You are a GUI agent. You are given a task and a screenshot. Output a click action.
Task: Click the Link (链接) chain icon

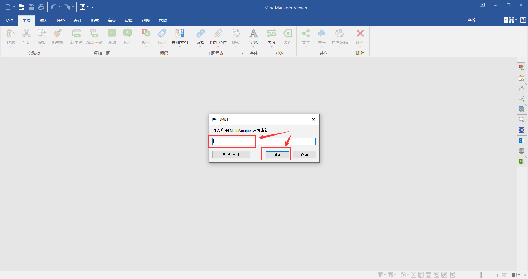coord(200,34)
